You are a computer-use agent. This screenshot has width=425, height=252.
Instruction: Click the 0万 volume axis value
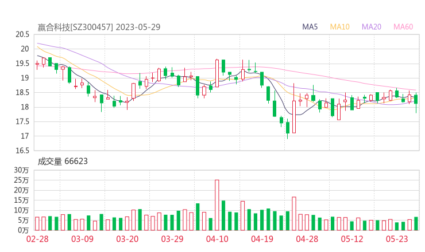tap(24, 230)
